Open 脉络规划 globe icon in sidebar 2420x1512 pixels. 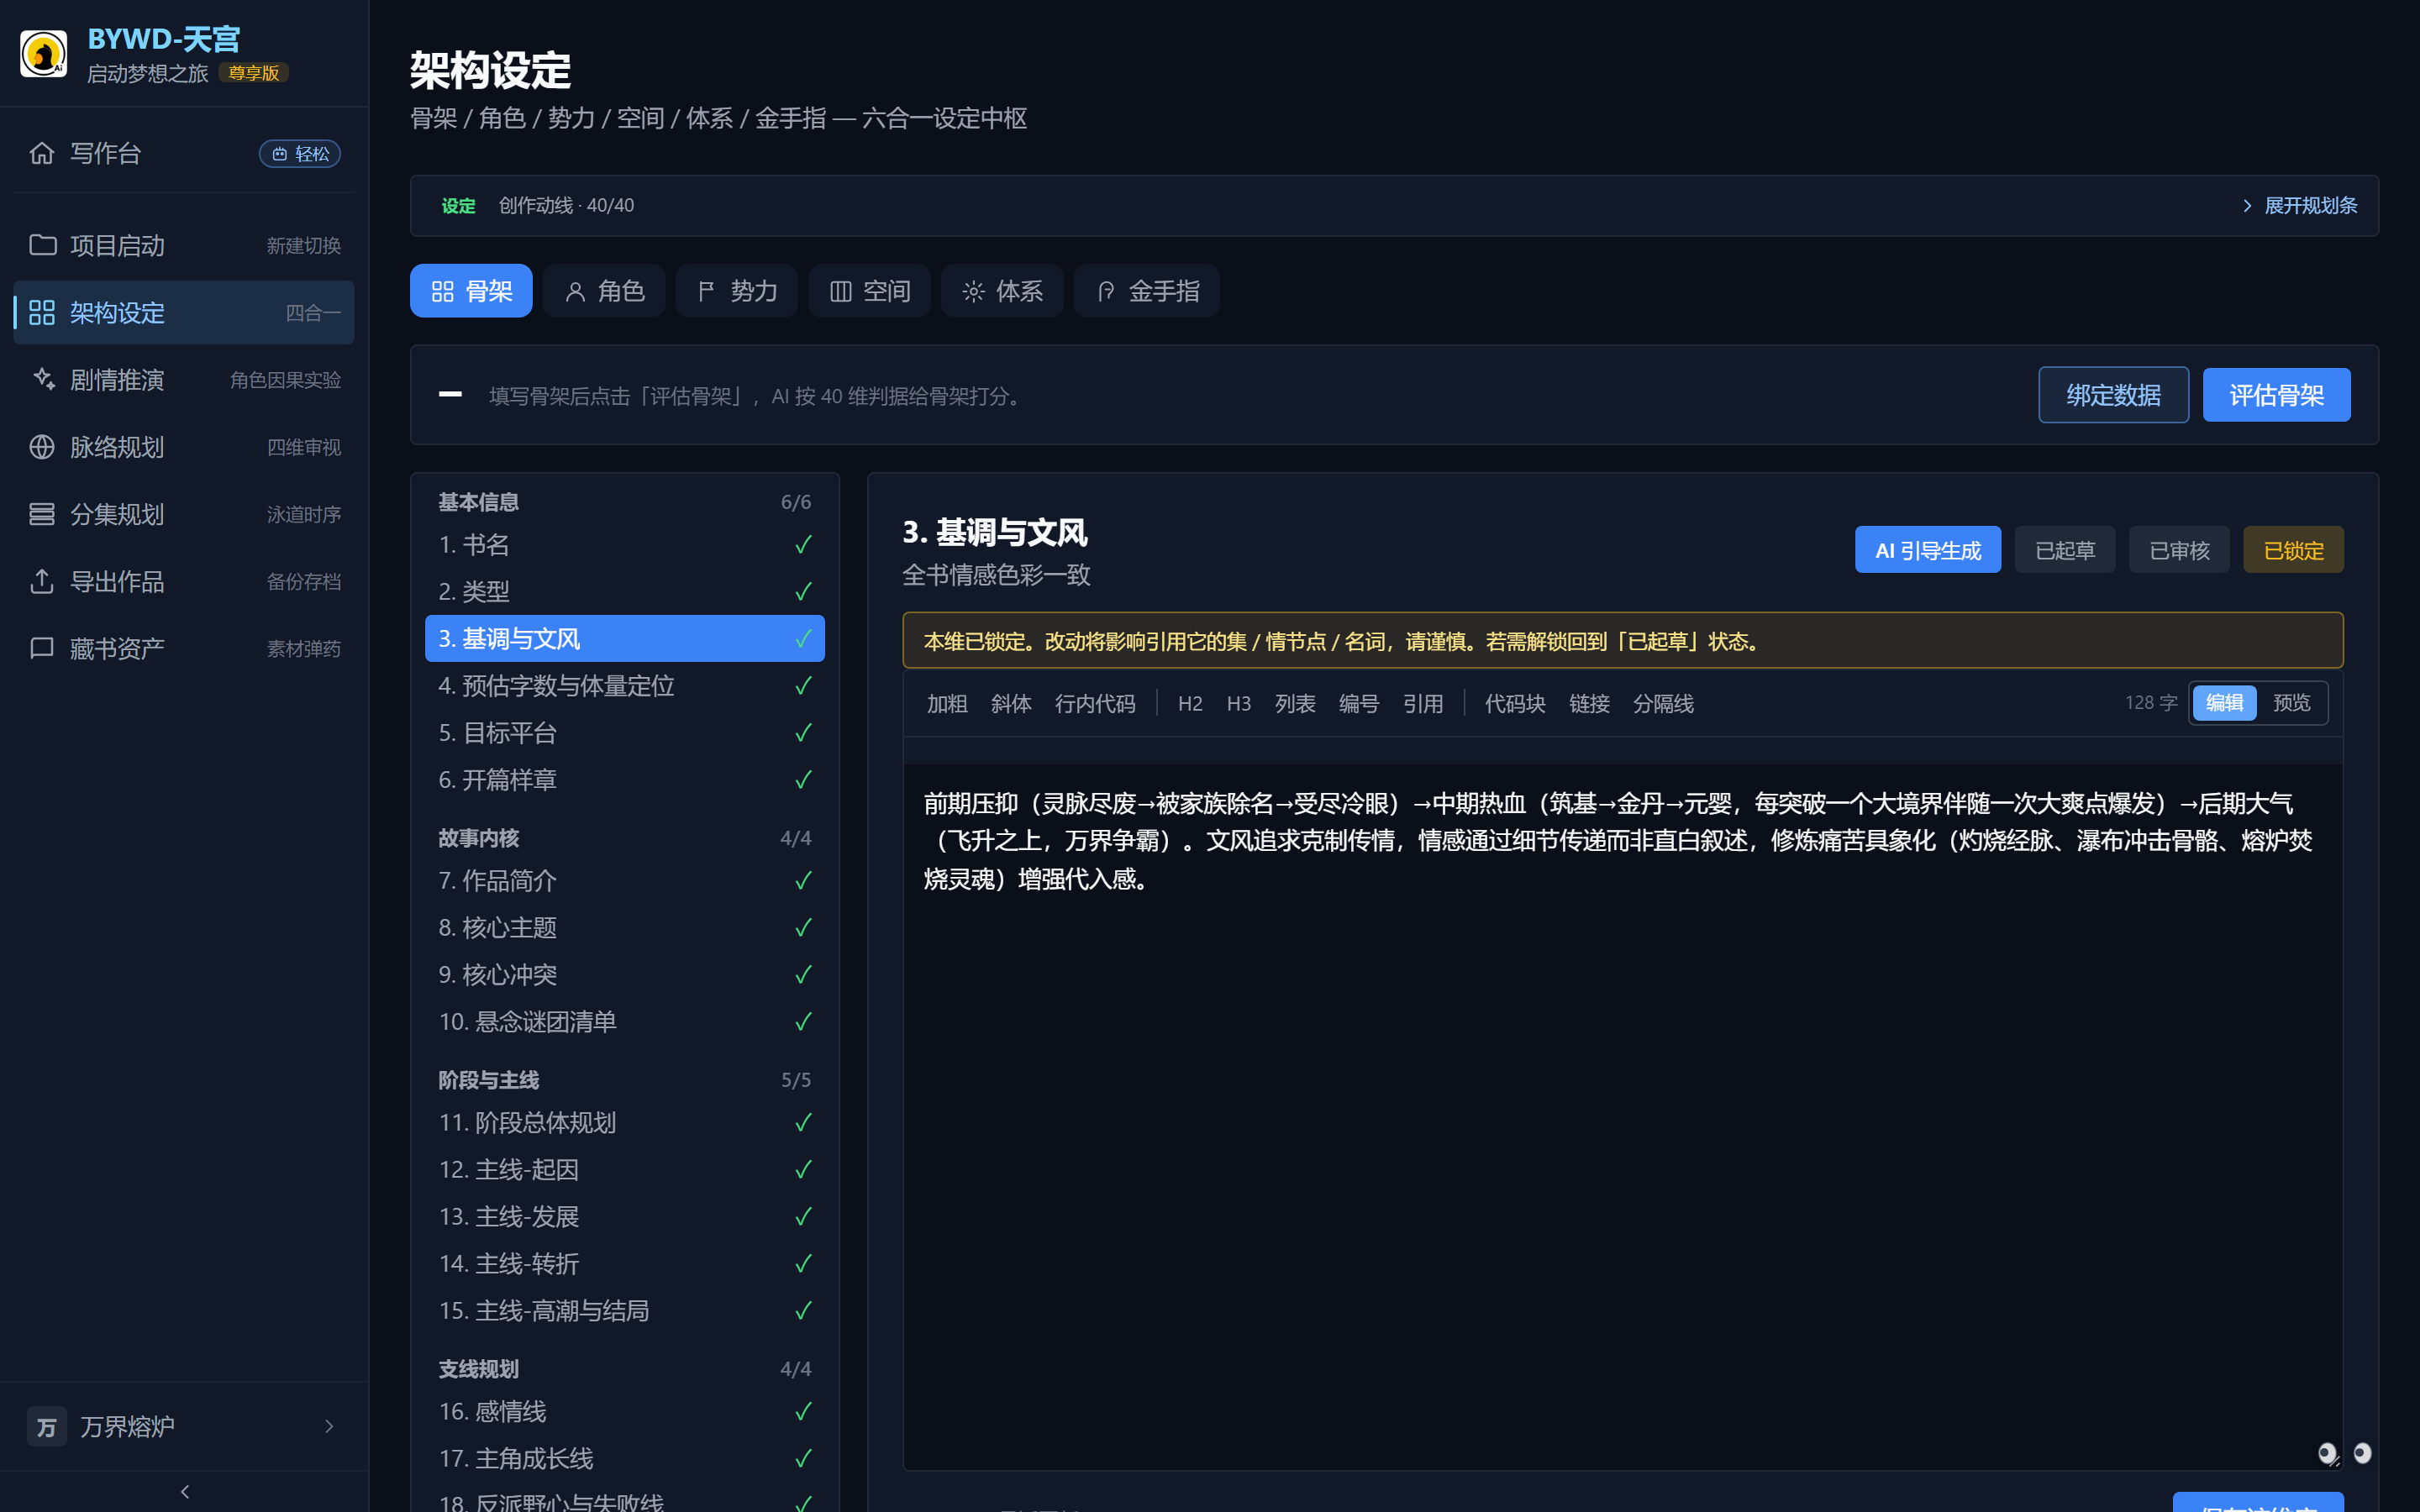(x=42, y=446)
